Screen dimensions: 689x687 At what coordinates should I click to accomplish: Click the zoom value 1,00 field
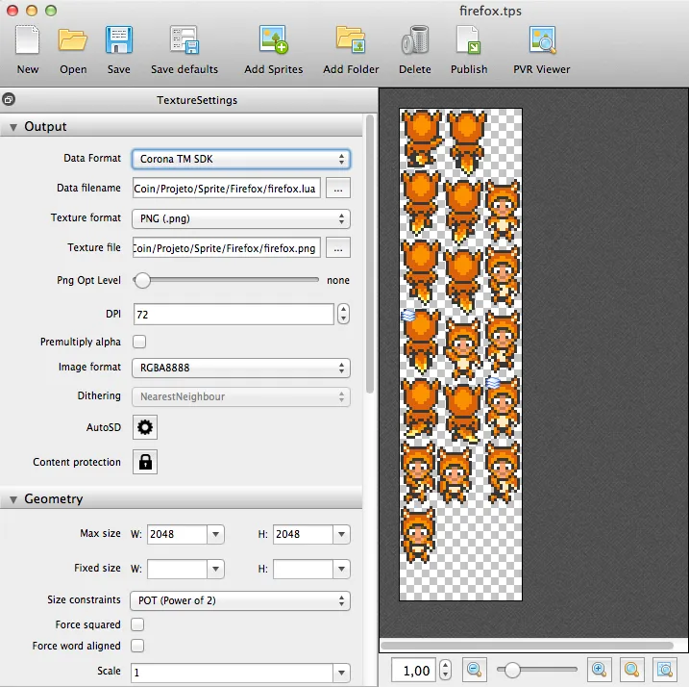(413, 671)
